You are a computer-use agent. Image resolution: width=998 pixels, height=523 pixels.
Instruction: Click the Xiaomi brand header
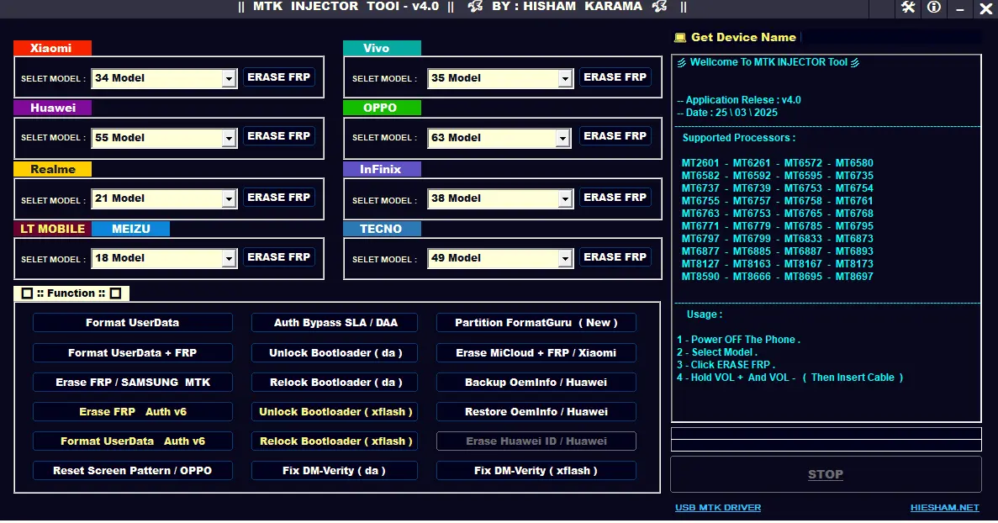(x=52, y=48)
